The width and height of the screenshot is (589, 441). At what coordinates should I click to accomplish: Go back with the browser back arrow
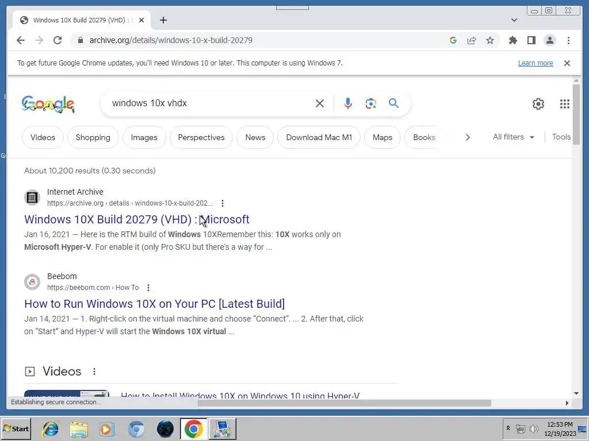tap(21, 40)
